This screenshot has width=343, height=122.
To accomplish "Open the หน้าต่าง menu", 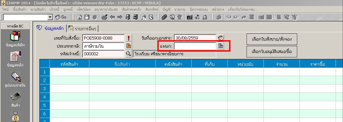I will pos(218,10).
